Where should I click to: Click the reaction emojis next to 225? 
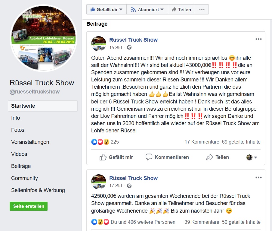[100, 142]
